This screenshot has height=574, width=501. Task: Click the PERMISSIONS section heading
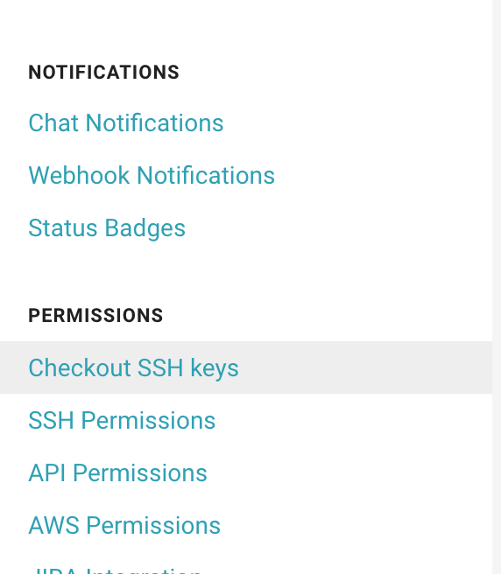coord(95,316)
